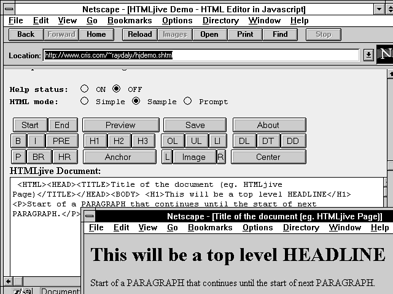The height and width of the screenshot is (294, 393).
Task: Click the Netscape N logo icon
Action: (385, 54)
